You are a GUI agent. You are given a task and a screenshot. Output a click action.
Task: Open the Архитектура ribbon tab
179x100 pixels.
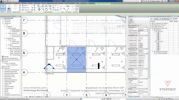click(x=8, y=3)
